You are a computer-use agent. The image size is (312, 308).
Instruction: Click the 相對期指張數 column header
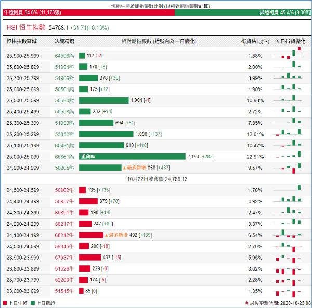pos(159,41)
